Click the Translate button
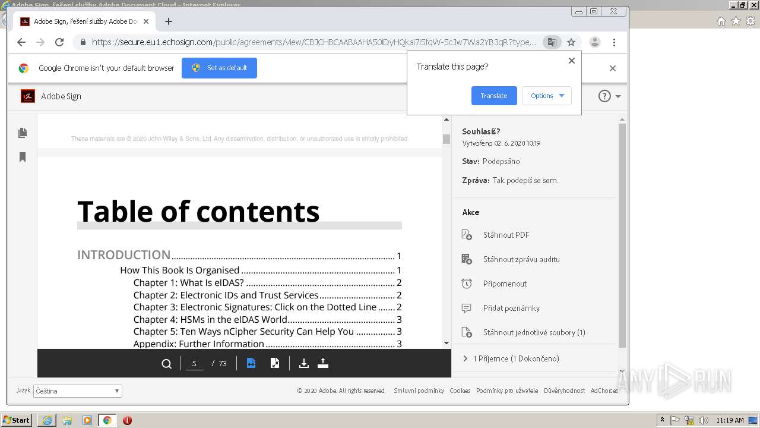 (x=494, y=96)
